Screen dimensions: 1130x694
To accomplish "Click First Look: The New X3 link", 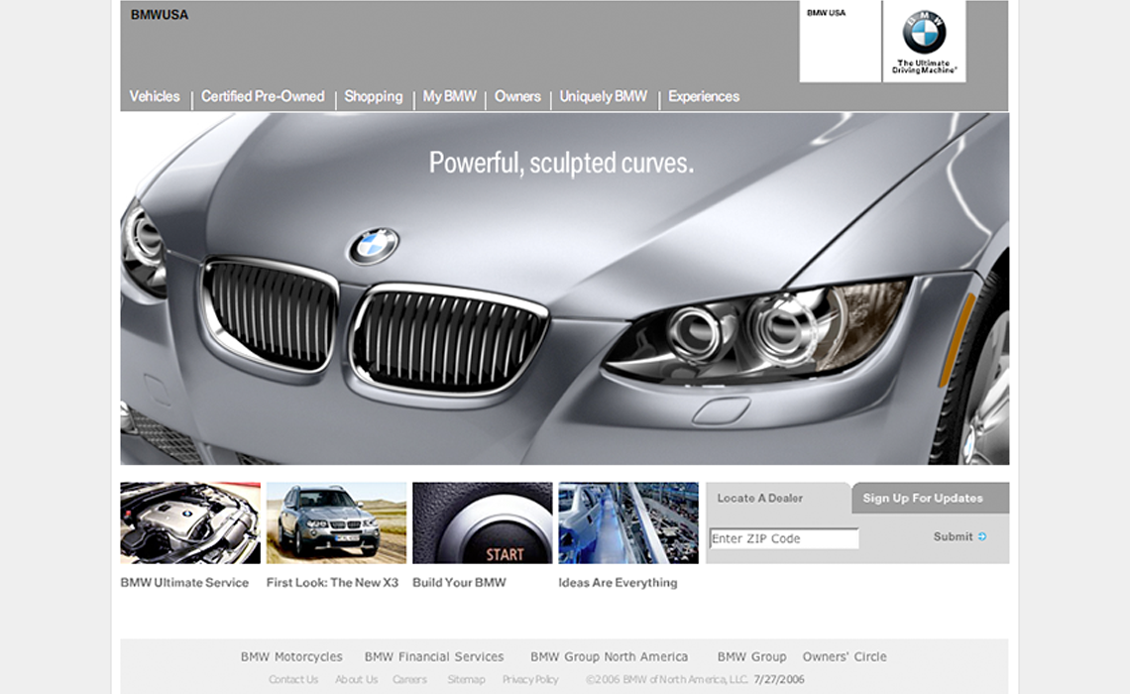I will pyautogui.click(x=332, y=582).
